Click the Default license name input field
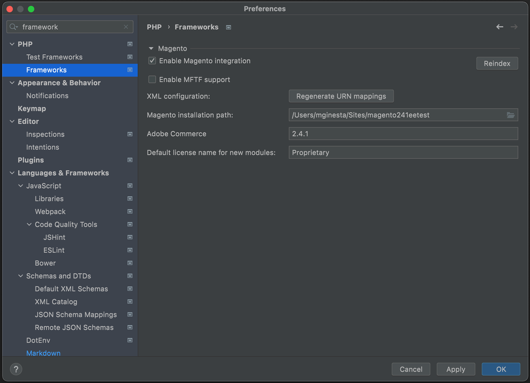Viewport: 530px width, 383px height. (403, 152)
